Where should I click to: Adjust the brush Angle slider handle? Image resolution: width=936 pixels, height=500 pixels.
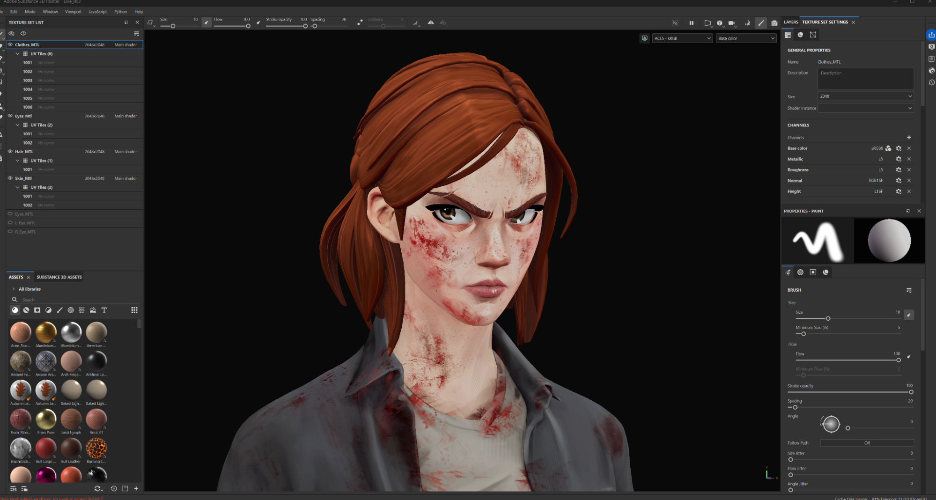[x=848, y=428]
